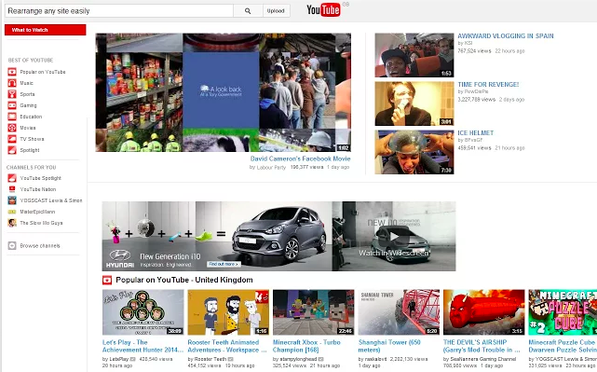Open the Gaming controller icon
Viewport: 597px width, 372px height.
click(12, 105)
